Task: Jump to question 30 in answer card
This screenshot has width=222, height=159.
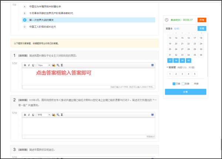Action: pos(201,49)
